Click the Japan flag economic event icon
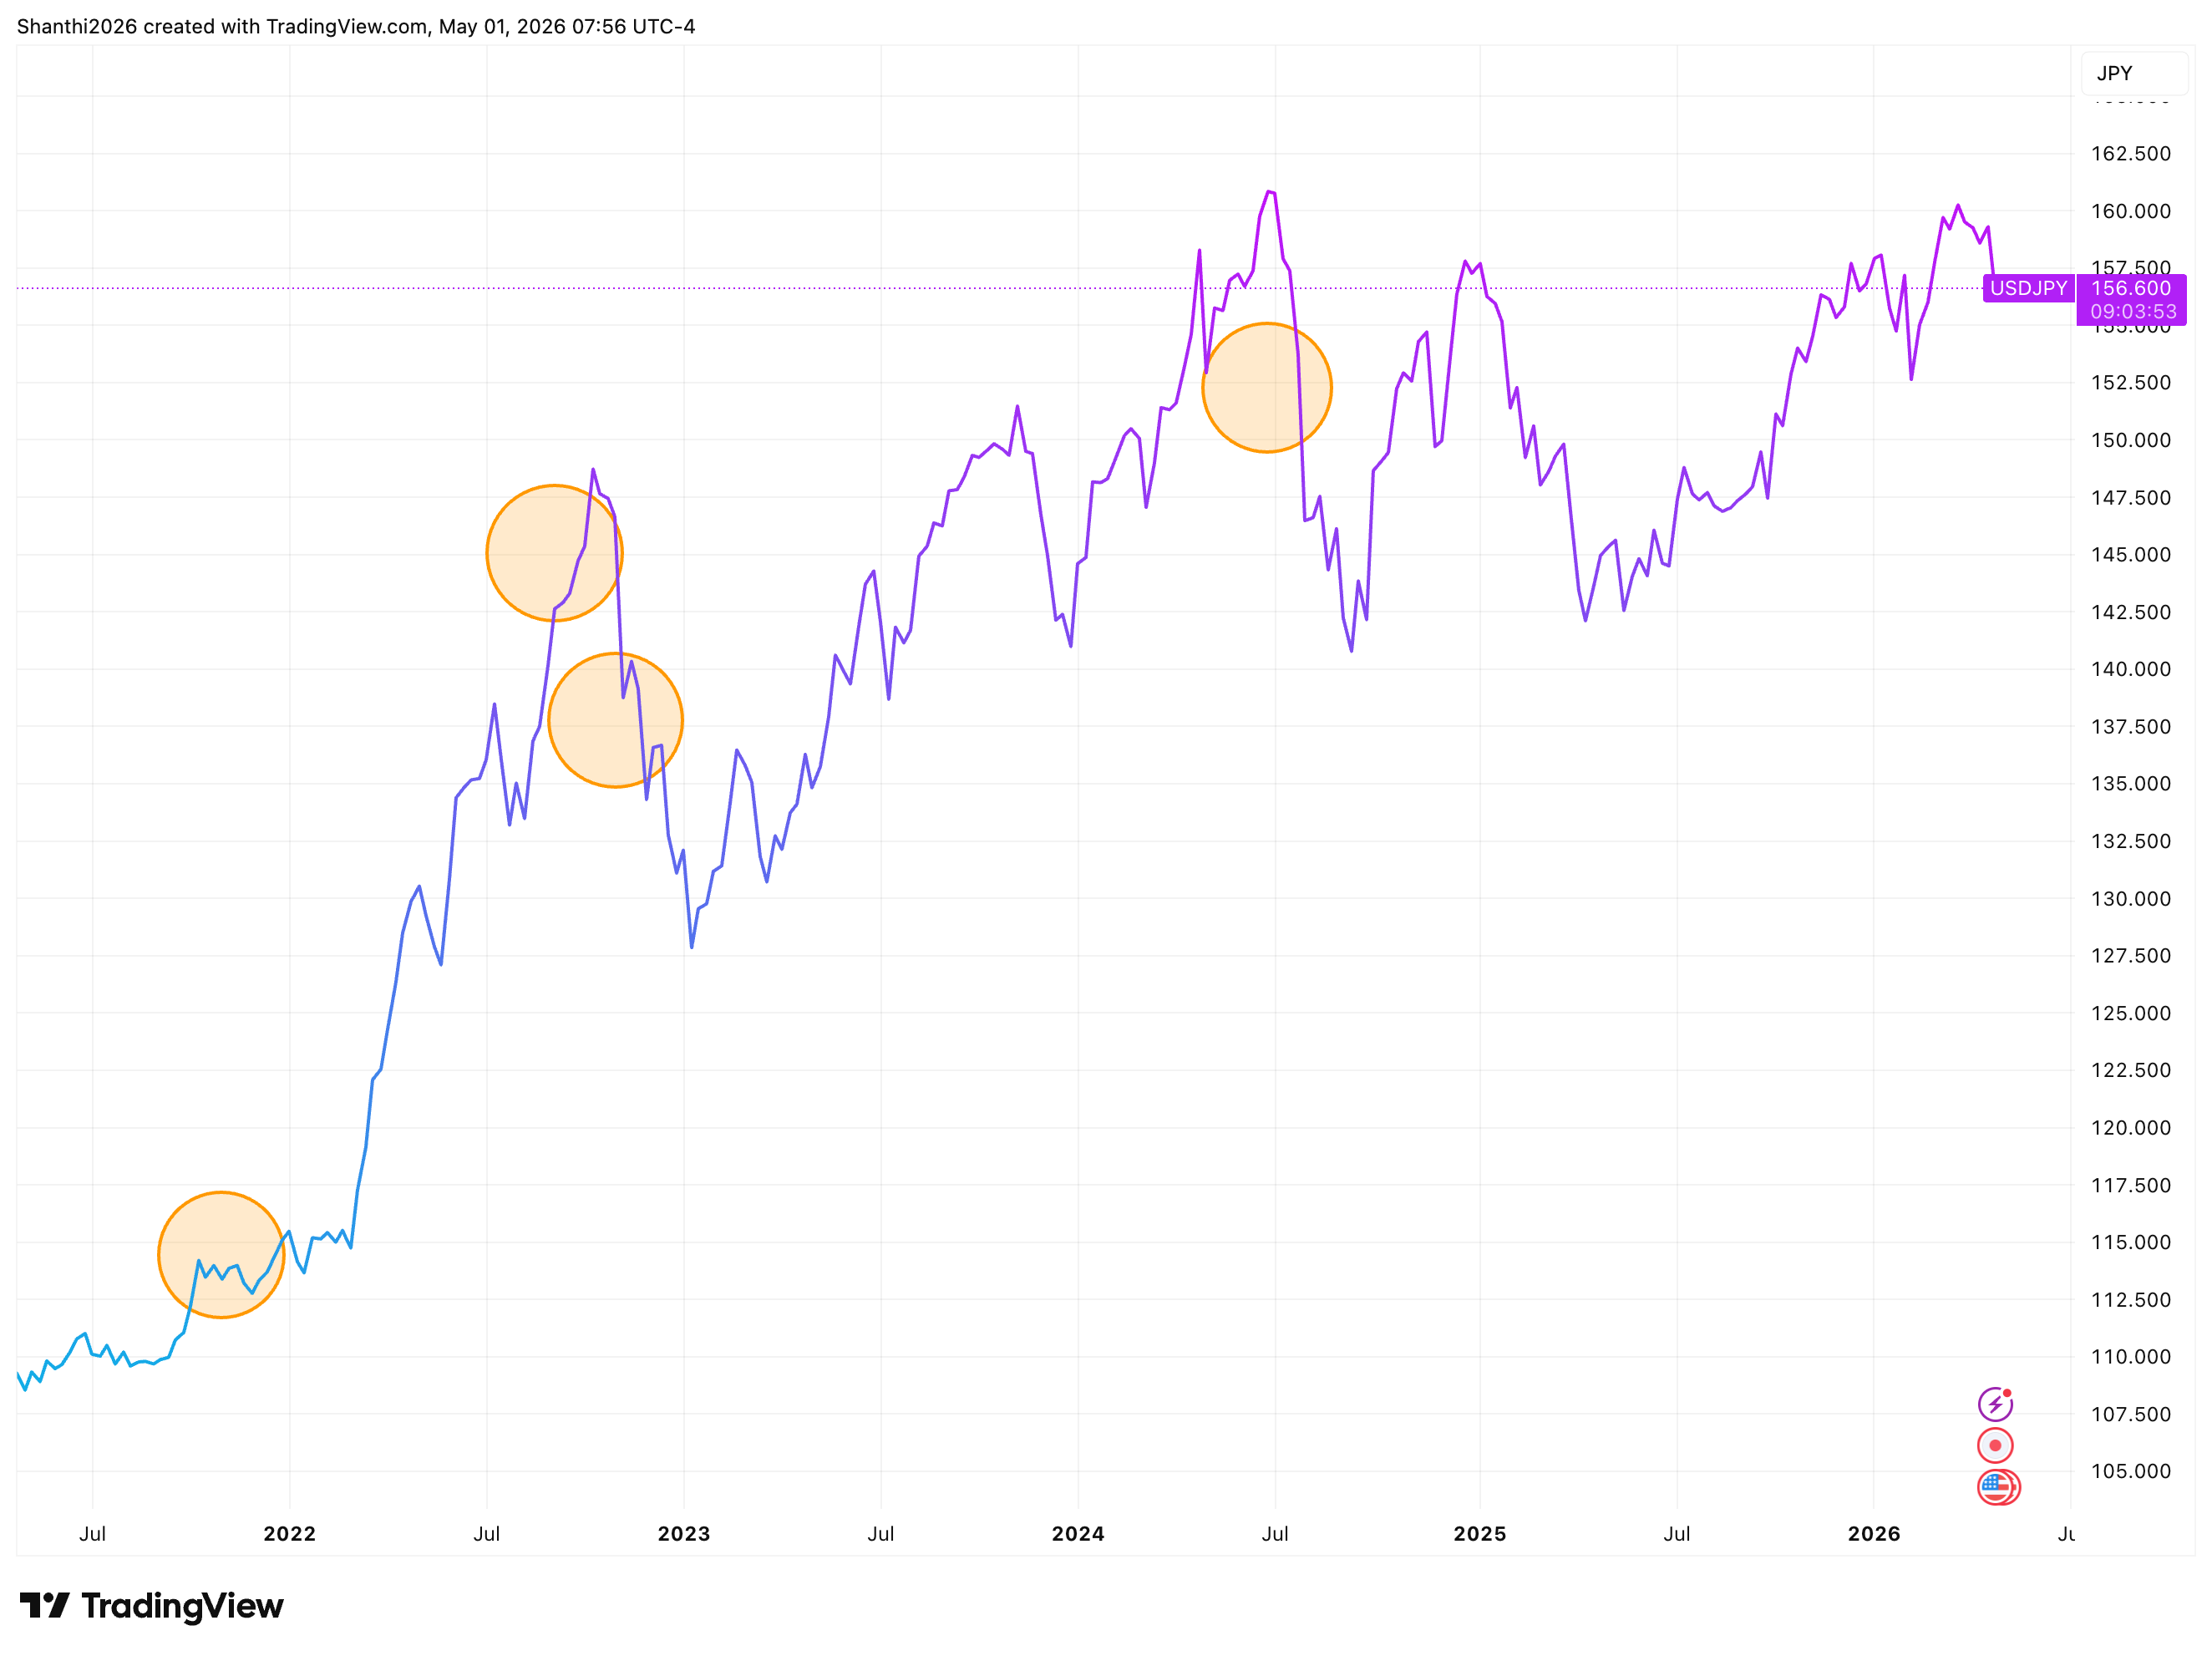This screenshot has height=1656, width=2212. tap(1995, 1445)
